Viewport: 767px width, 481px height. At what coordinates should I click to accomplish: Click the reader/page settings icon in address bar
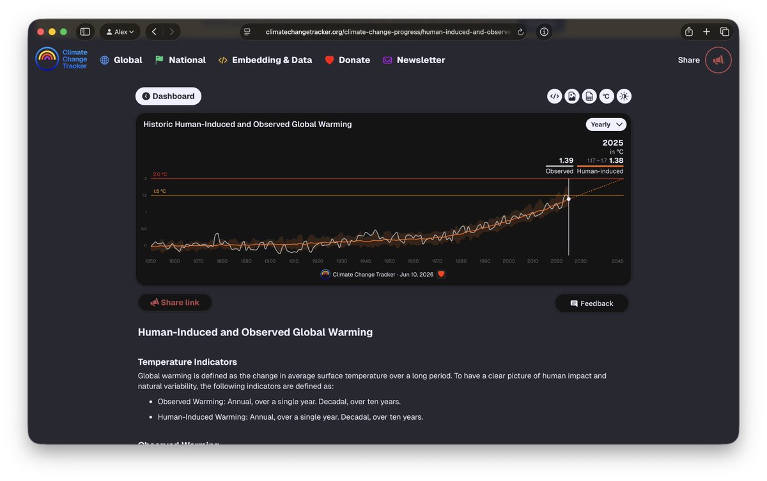click(247, 32)
